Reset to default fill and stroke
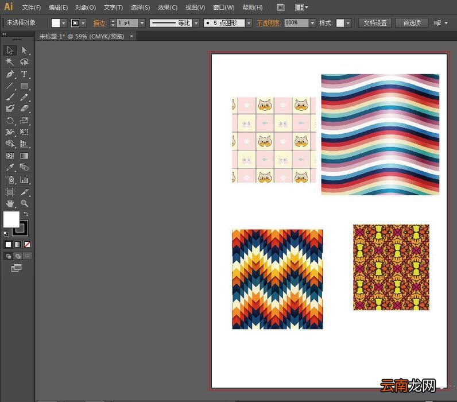This screenshot has height=402, width=457. tap(6, 234)
